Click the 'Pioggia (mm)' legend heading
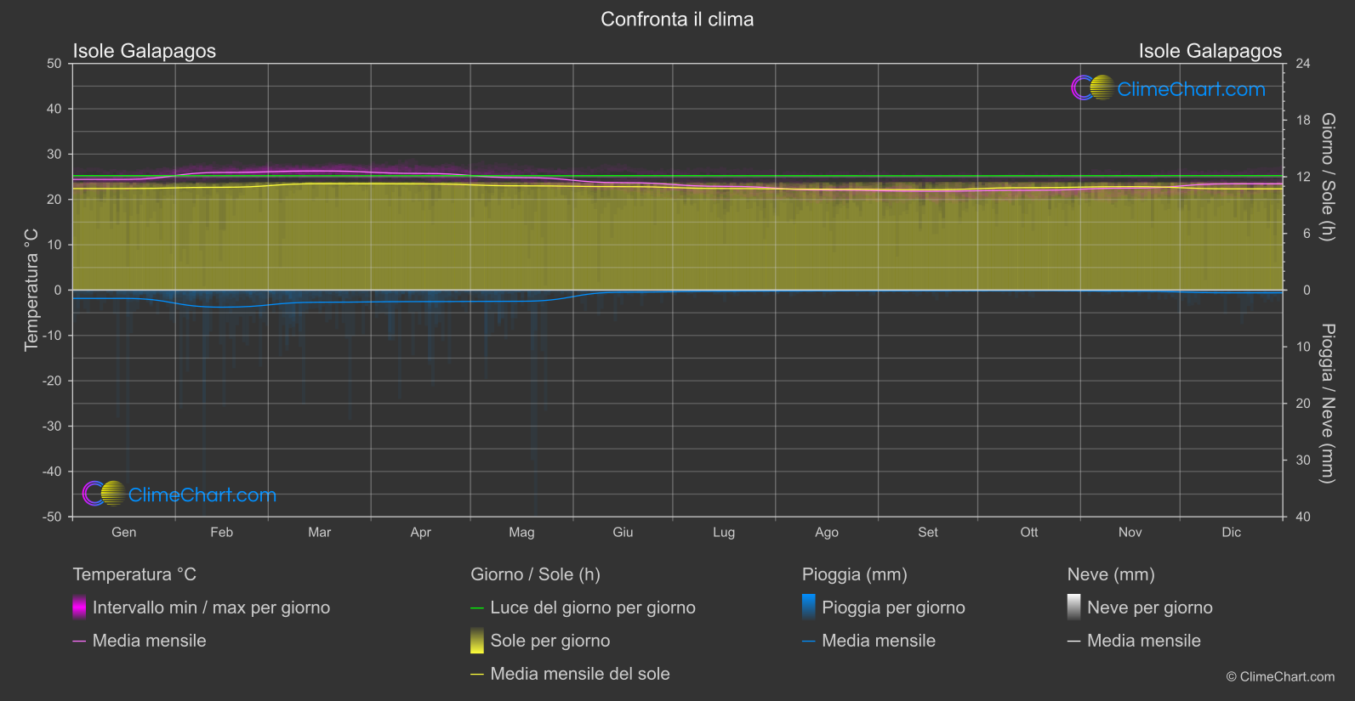 coord(854,574)
